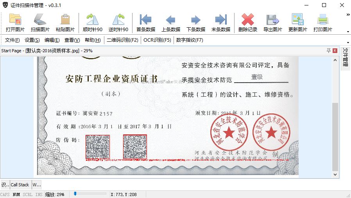Click the vertical scrollbar thumb
The height and width of the screenshot is (198, 351).
point(335,137)
